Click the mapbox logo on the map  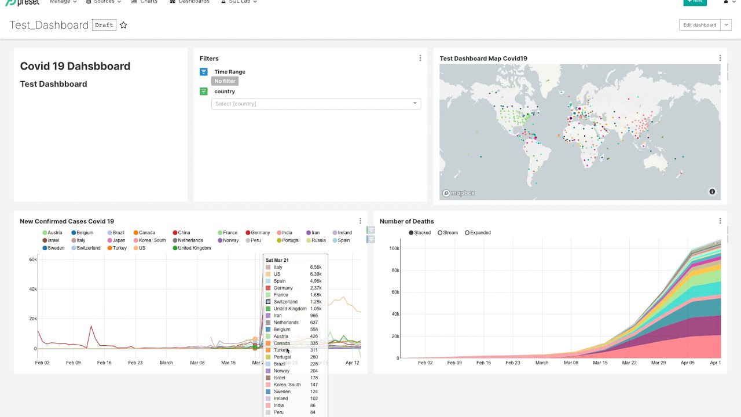[x=458, y=193]
